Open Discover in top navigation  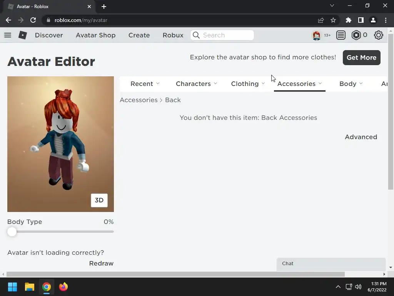[49, 35]
